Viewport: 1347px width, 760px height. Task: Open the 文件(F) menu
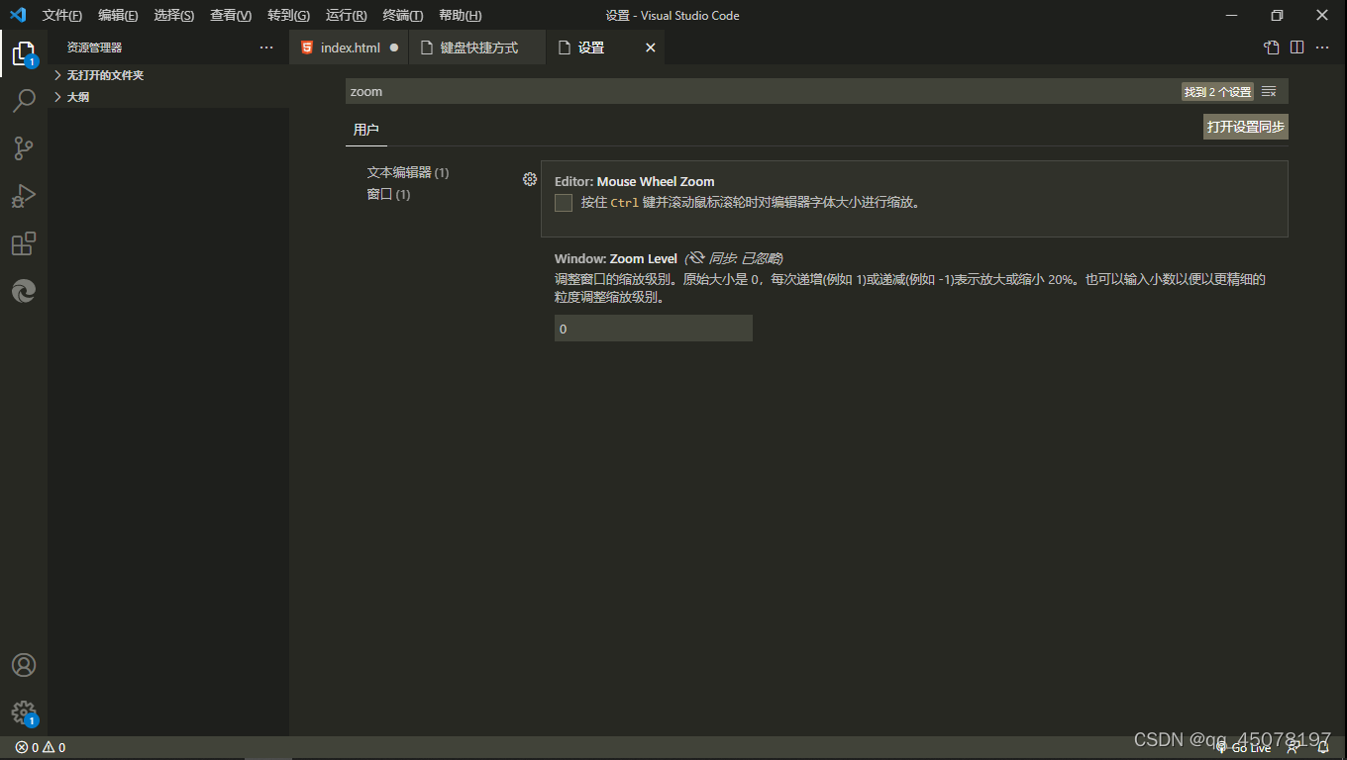[62, 15]
